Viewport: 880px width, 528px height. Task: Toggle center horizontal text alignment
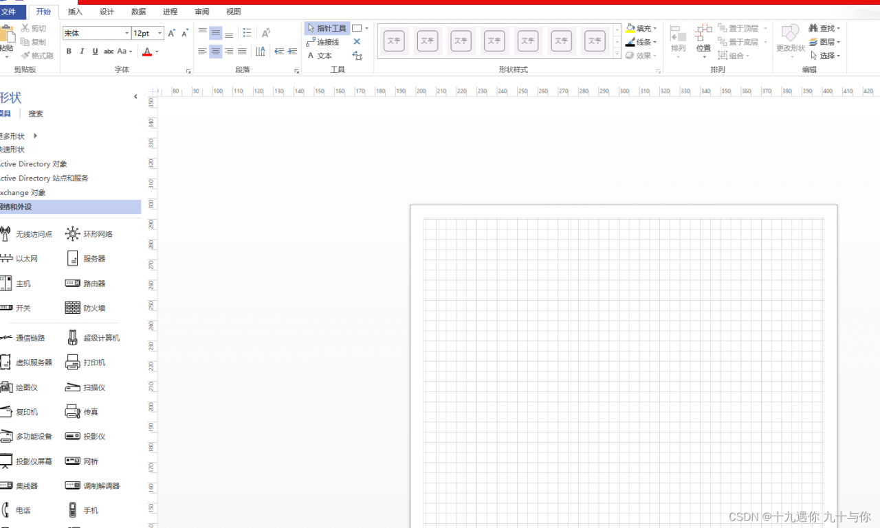[x=216, y=51]
